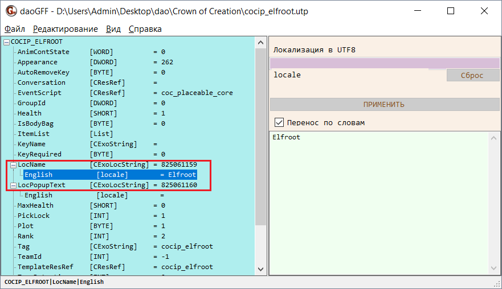Click the tree scrollbar up arrow
Viewport: 502px width, 289px height.
(260, 43)
